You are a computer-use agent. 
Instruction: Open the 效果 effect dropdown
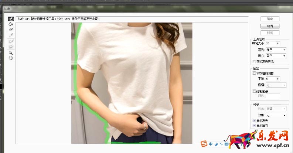pos(276,115)
